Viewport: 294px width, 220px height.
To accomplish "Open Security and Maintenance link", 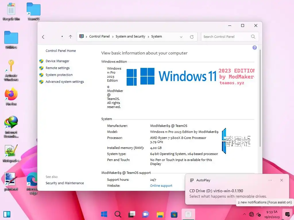I will (x=65, y=183).
